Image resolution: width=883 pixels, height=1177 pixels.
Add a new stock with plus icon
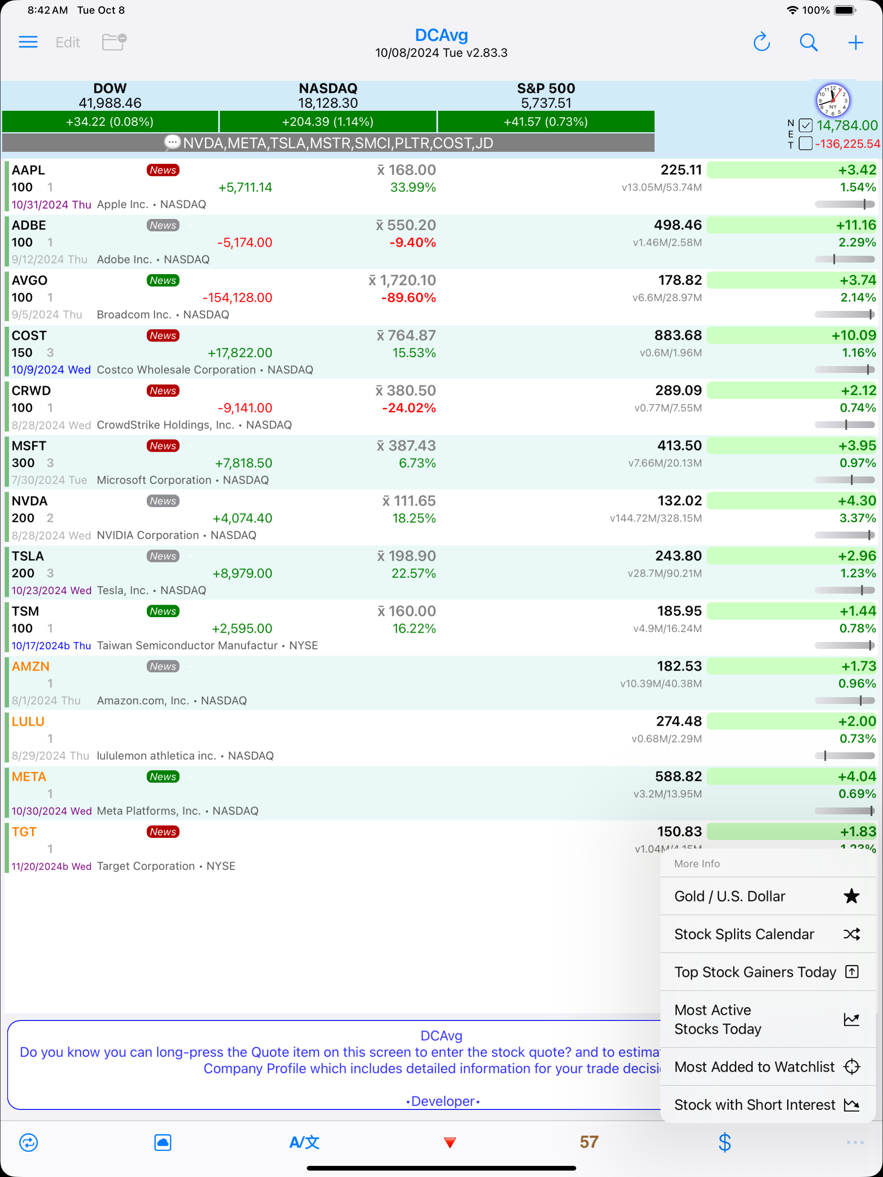click(x=855, y=42)
